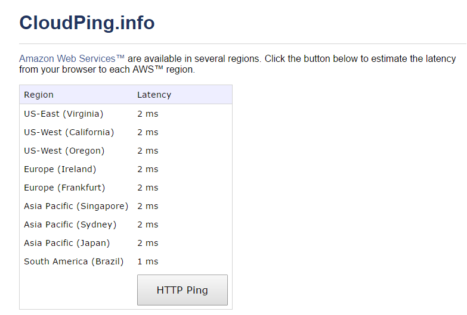Click the latency value for US-West (Oregon)
The height and width of the screenshot is (315, 467).
click(x=147, y=151)
